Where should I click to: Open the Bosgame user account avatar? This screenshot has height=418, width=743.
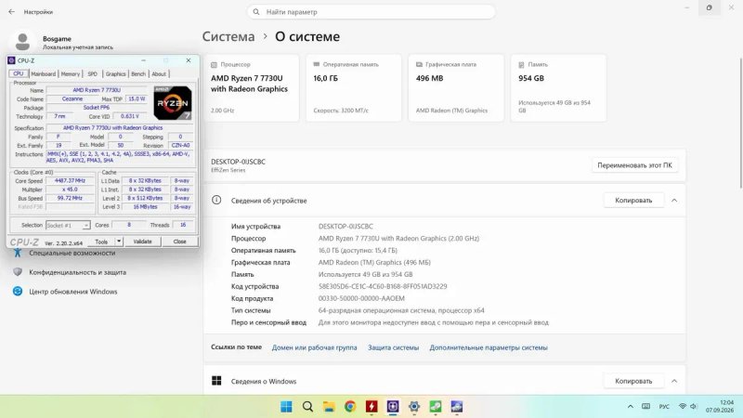pyautogui.click(x=22, y=42)
